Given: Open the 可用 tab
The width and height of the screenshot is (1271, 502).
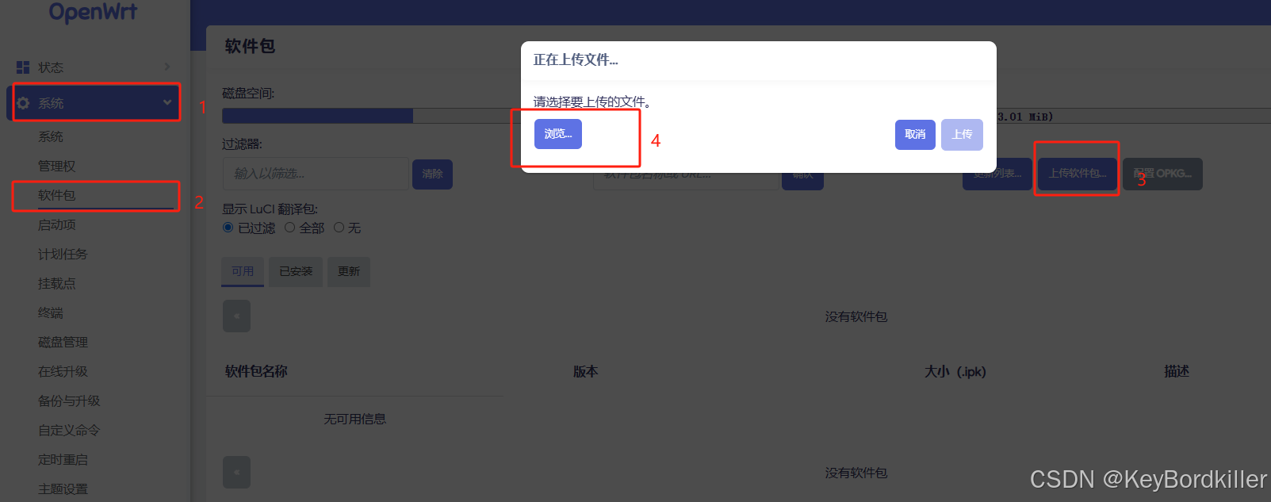Looking at the screenshot, I should (x=243, y=271).
